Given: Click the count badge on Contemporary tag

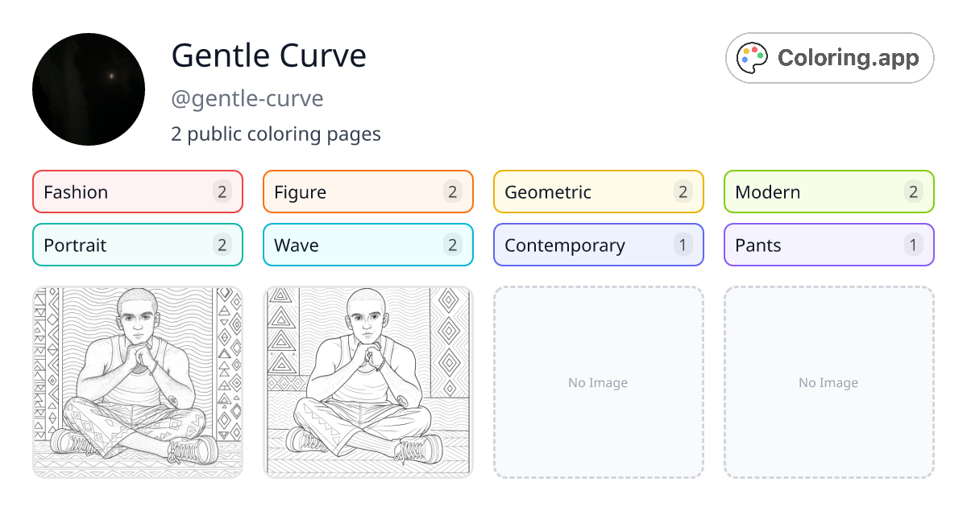Looking at the screenshot, I should point(683,245).
